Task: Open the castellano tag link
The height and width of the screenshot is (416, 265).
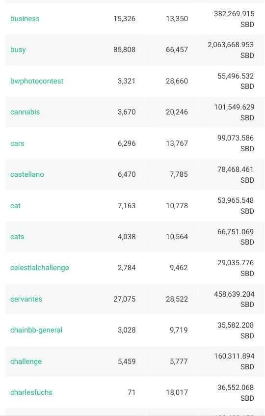Action: coord(27,174)
